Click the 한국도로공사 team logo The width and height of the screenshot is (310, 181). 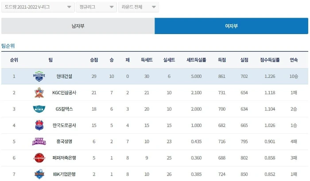click(39, 125)
